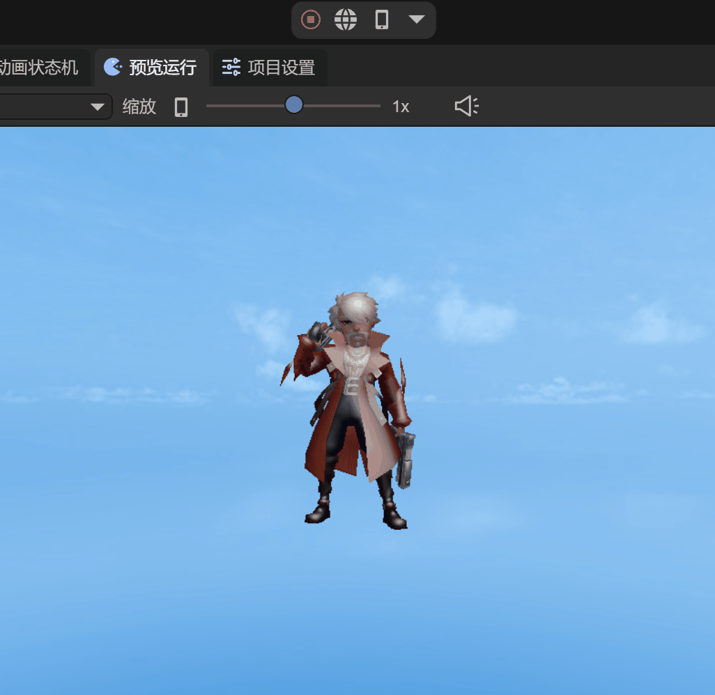Switch to the 动画状态机 tab

[40, 68]
